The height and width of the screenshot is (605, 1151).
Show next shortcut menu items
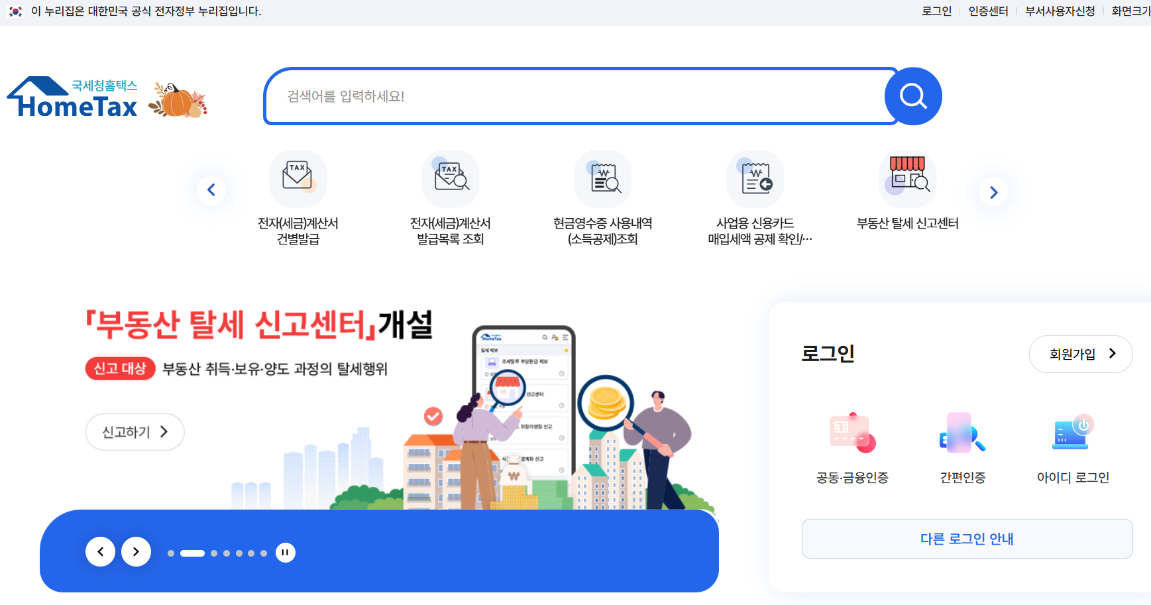993,192
